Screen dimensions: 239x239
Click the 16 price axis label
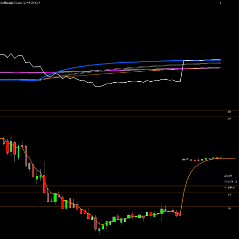point(229,208)
